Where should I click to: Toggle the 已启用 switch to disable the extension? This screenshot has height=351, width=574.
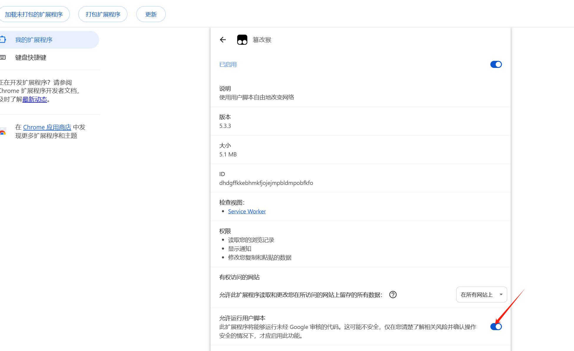[496, 64]
